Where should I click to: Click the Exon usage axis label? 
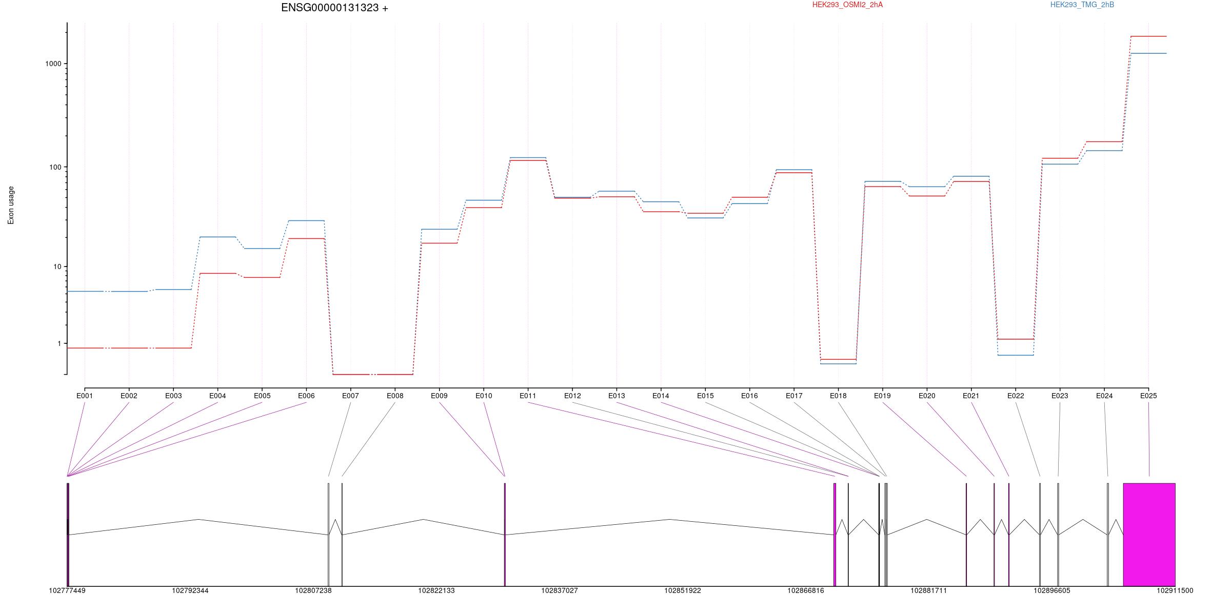[11, 205]
